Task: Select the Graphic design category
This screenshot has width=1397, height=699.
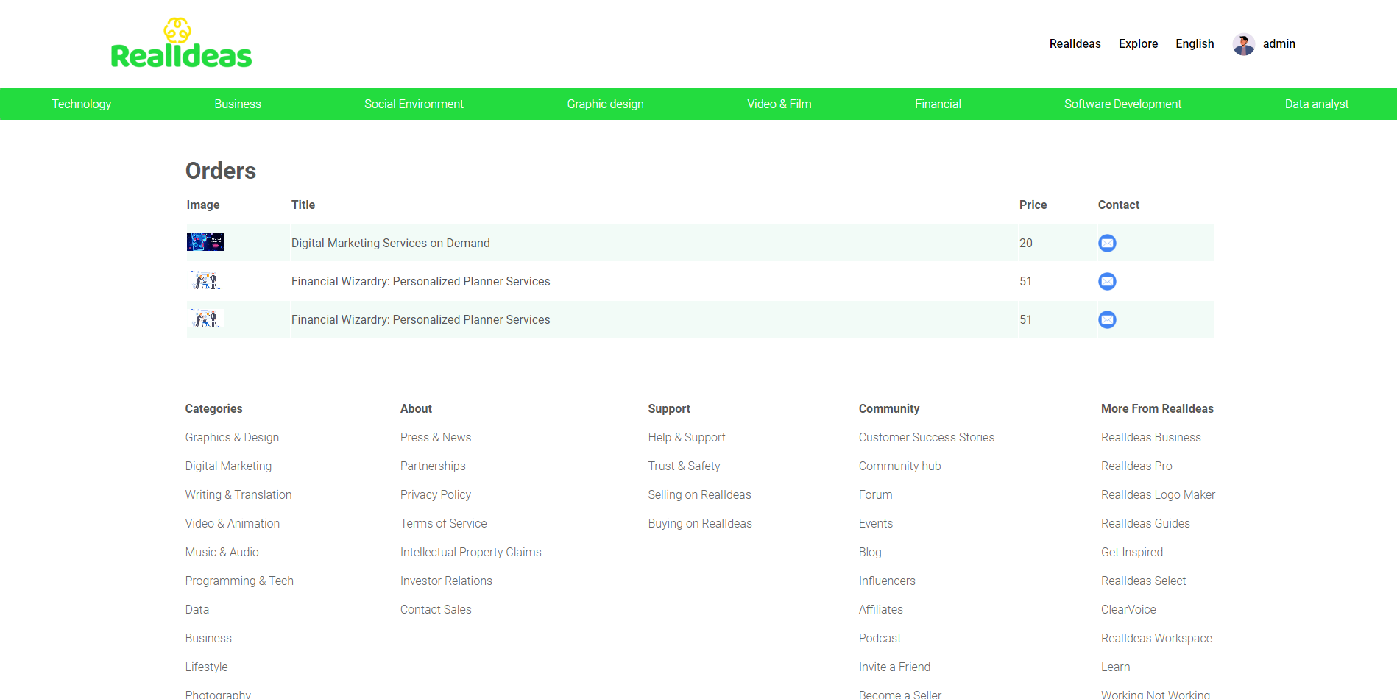Action: (605, 104)
